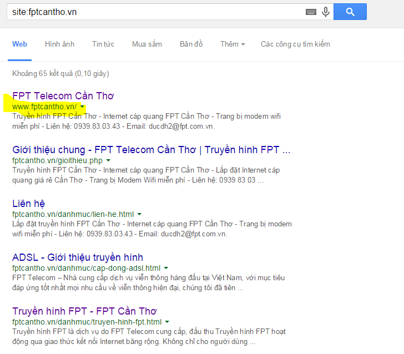Open the on-screen keyboard icon
404x354 pixels.
(x=311, y=12)
